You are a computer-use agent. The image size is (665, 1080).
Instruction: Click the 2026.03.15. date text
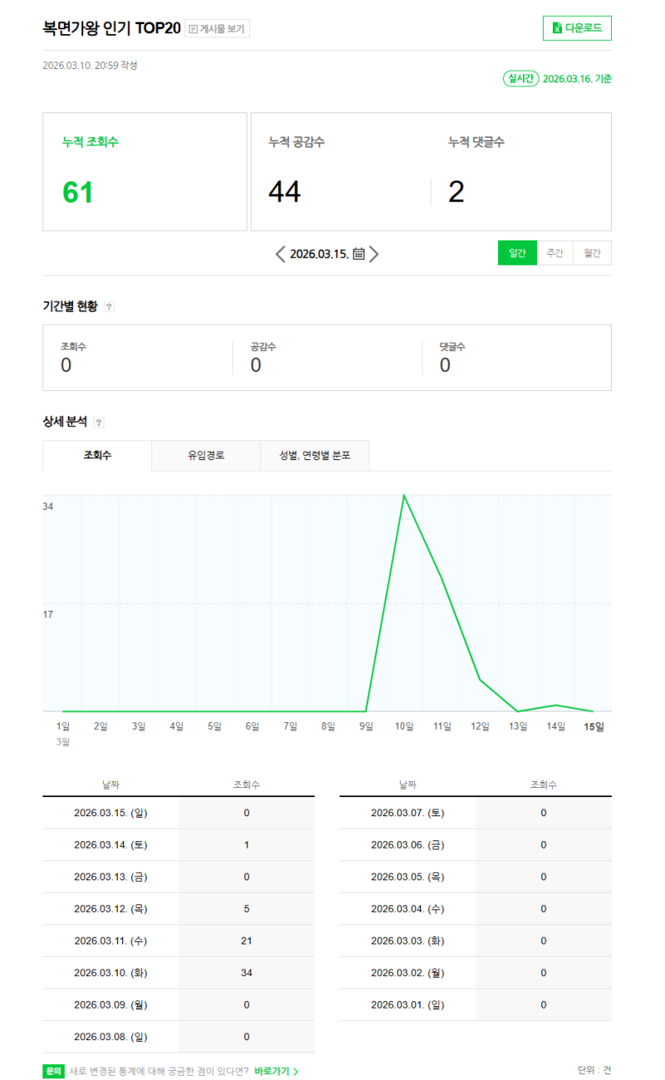coord(319,254)
